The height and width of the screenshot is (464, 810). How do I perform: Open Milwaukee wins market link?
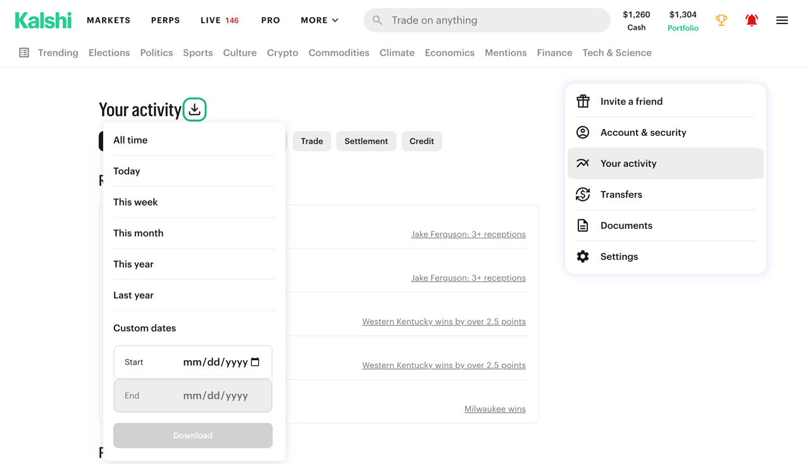(x=495, y=409)
